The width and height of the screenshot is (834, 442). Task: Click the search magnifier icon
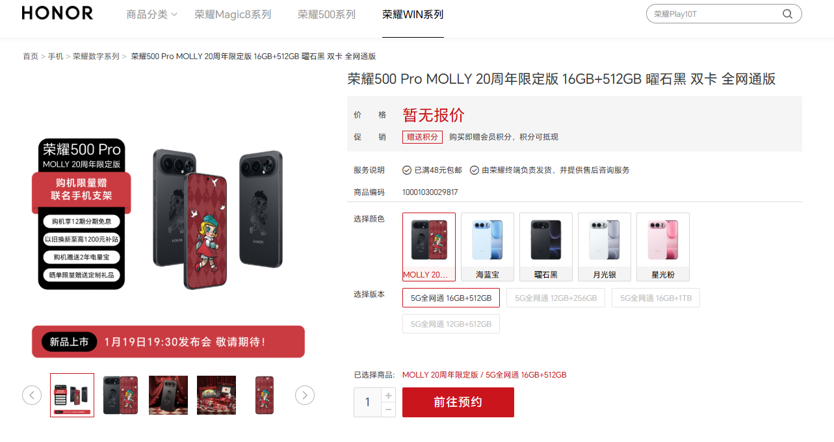787,14
